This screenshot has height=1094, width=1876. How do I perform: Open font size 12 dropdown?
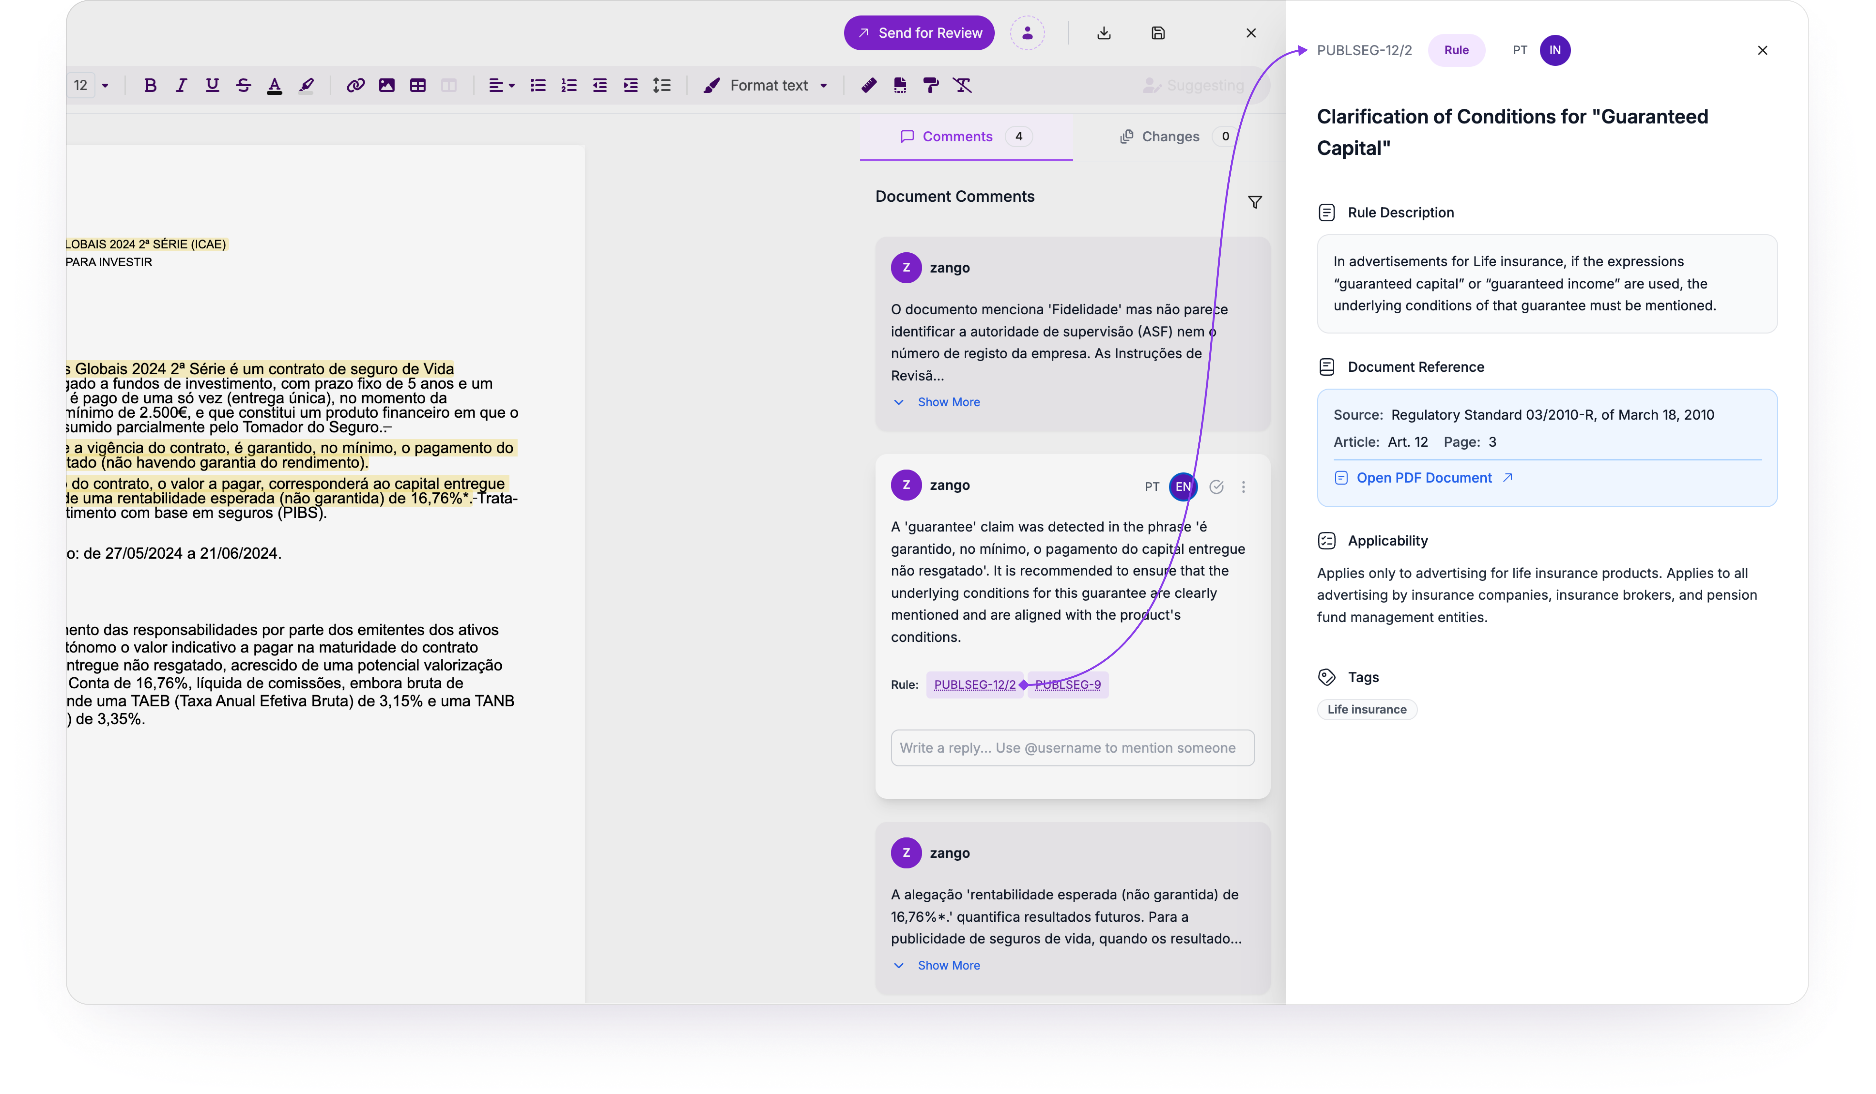105,86
